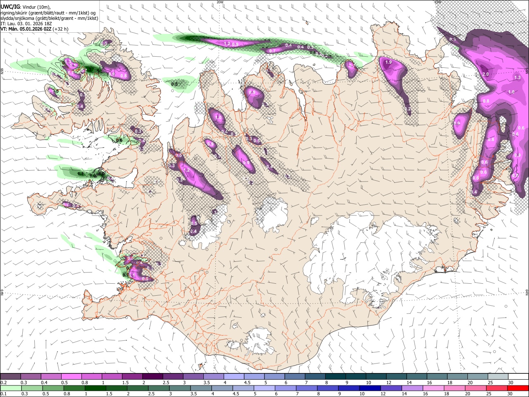Click the '(+32 h)' forecast offset text
529x397 pixels.
coord(61,29)
